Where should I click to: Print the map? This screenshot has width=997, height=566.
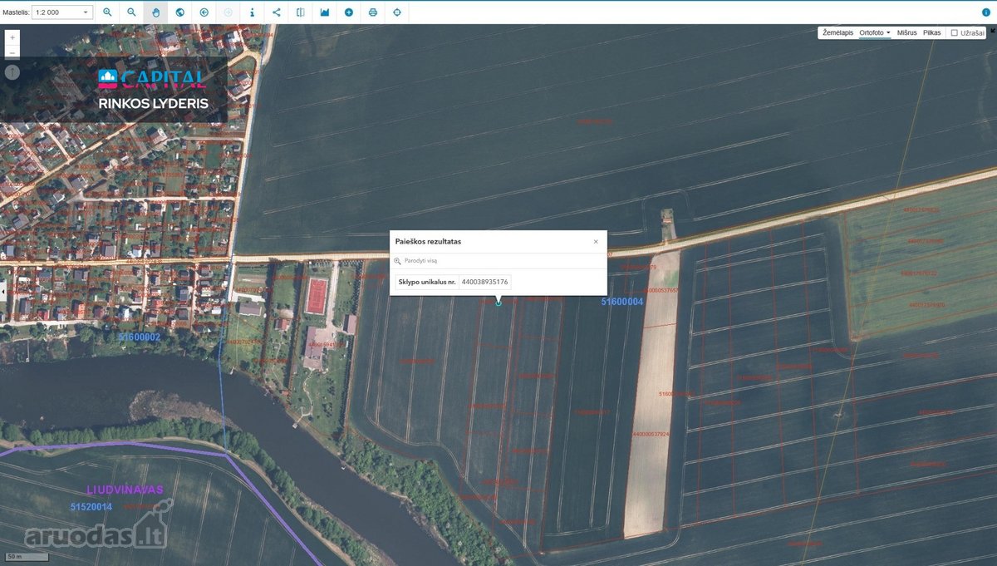click(x=373, y=12)
